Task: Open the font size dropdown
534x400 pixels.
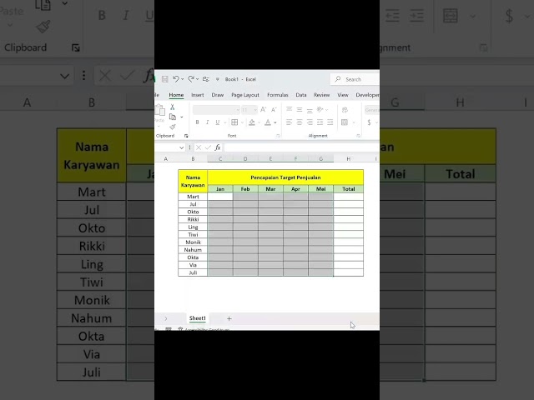Action: (254, 109)
